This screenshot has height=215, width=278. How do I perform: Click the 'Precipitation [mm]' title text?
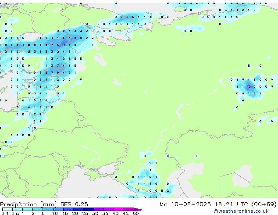coord(29,204)
